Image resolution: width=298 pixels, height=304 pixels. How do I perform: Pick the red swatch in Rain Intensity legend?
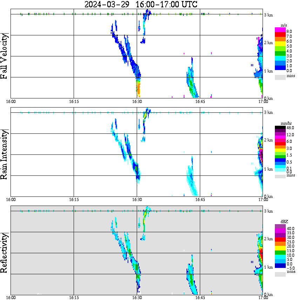[280, 144]
